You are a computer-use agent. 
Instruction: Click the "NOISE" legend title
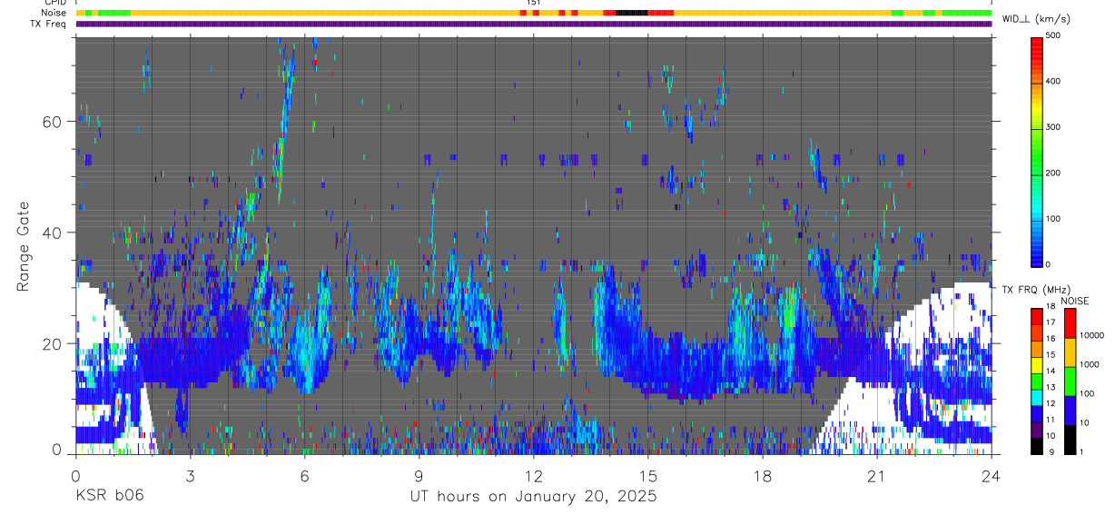click(x=1074, y=301)
